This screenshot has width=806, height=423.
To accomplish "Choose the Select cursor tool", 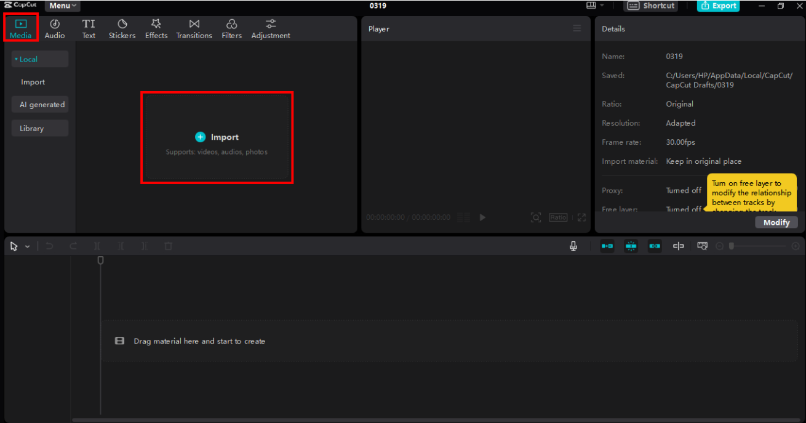I will [14, 246].
